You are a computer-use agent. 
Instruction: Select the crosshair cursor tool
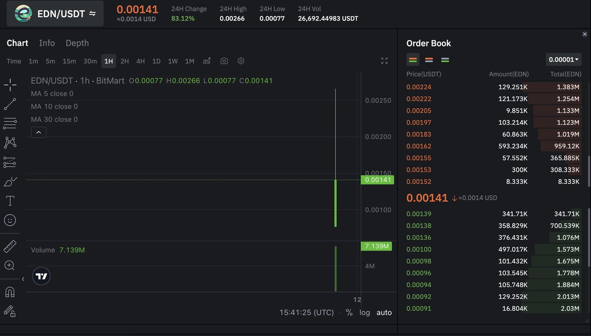point(10,85)
